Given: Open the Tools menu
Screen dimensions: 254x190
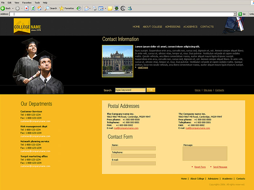Looking at the screenshot, I should pyautogui.click(x=37, y=3).
